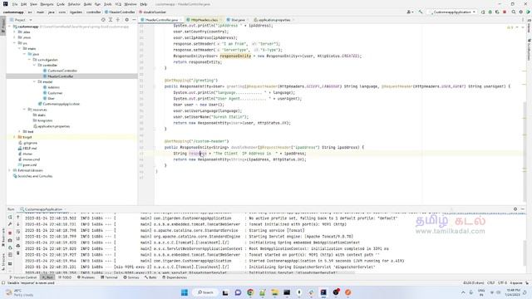
Task: Click the Rerun application icon in top toolbar
Action: [483, 12]
